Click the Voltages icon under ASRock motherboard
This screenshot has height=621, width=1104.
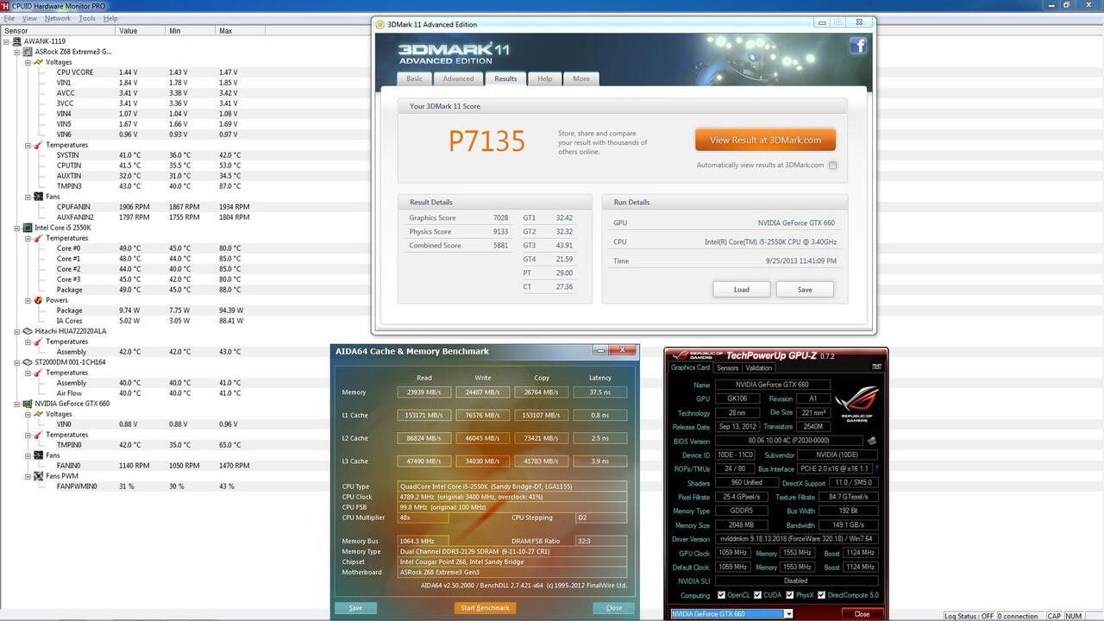coord(38,62)
